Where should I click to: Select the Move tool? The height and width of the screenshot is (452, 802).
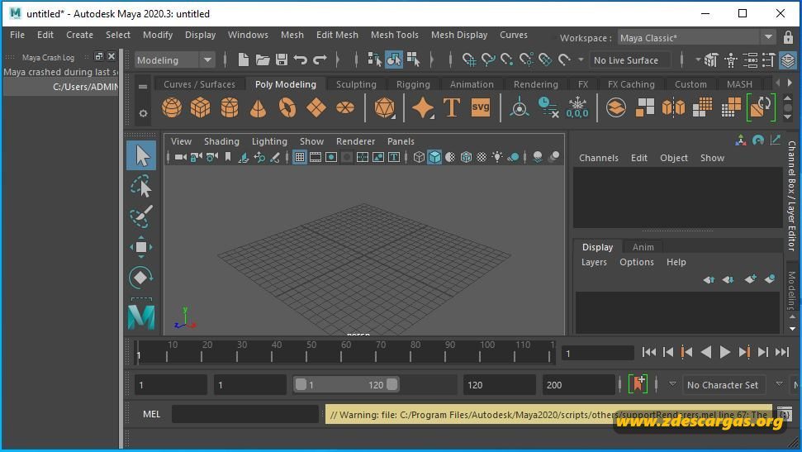pyautogui.click(x=141, y=247)
